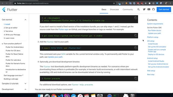173x97 pixels.
Task: Jump to System requirements in Contents
Action: (155, 24)
